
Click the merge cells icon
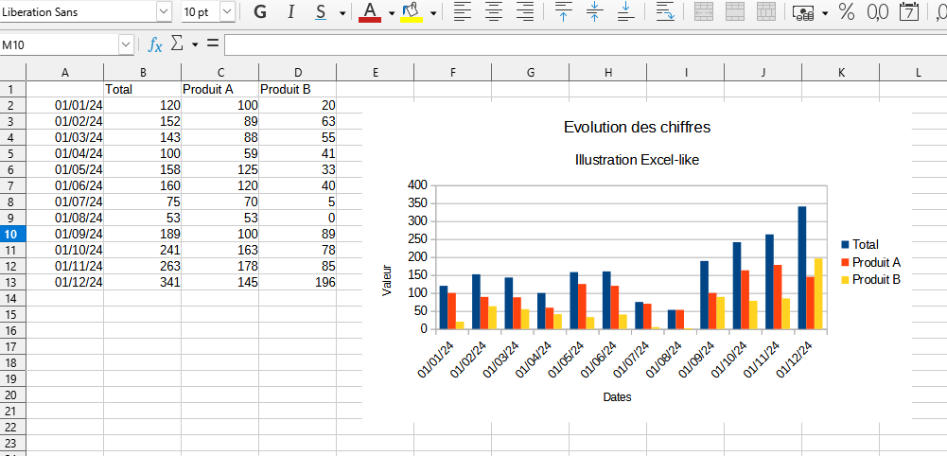pos(735,12)
